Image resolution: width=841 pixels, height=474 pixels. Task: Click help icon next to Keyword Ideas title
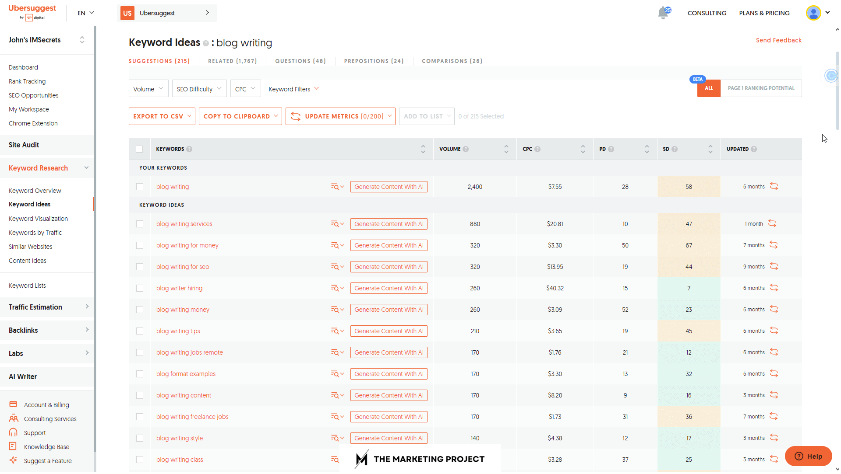click(206, 43)
